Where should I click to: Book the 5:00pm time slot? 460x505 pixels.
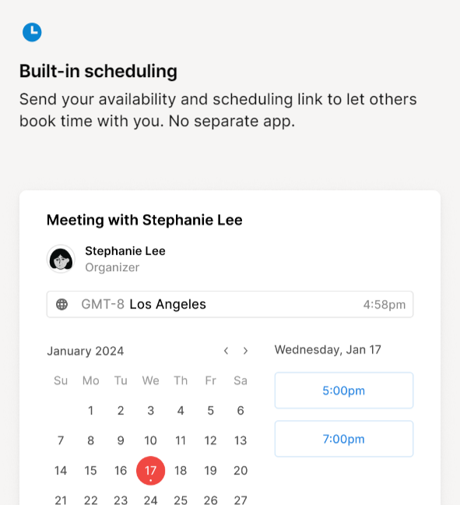coord(344,390)
